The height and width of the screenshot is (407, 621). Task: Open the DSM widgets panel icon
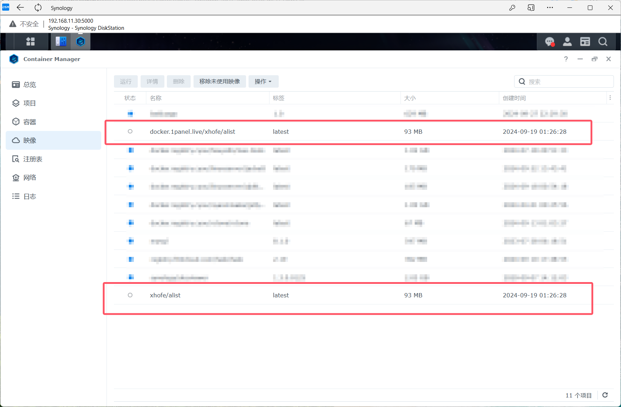585,42
